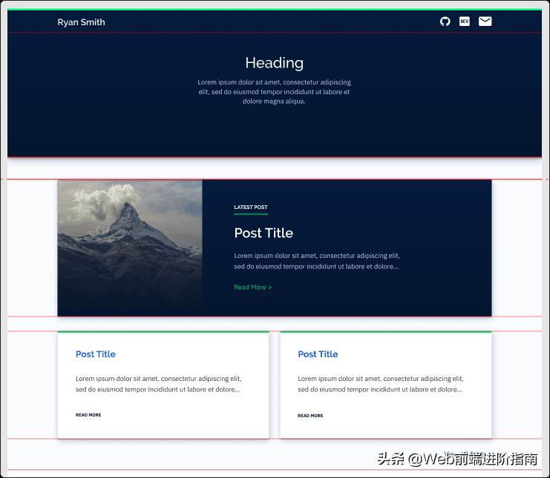Open the GitHub profile icon

445,21
